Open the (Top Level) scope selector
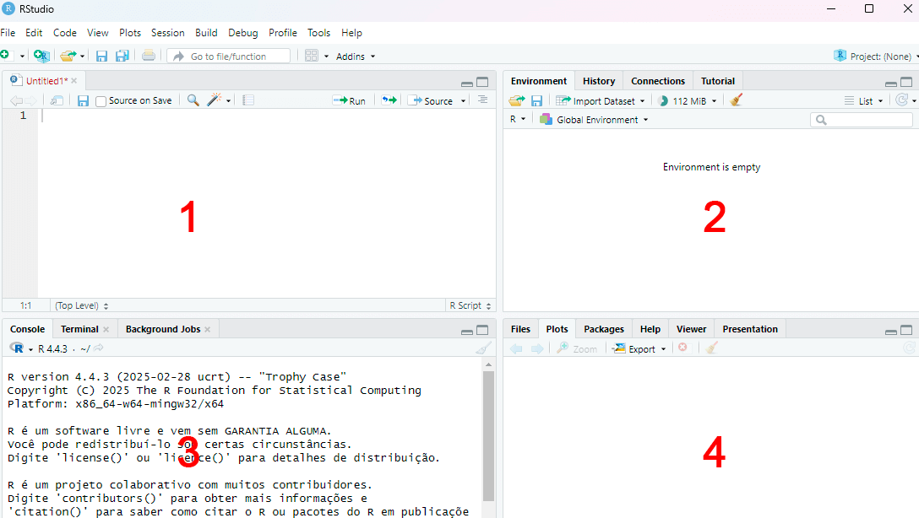 point(81,305)
